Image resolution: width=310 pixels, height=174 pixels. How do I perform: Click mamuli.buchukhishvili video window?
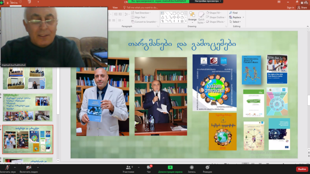coord(54,37)
